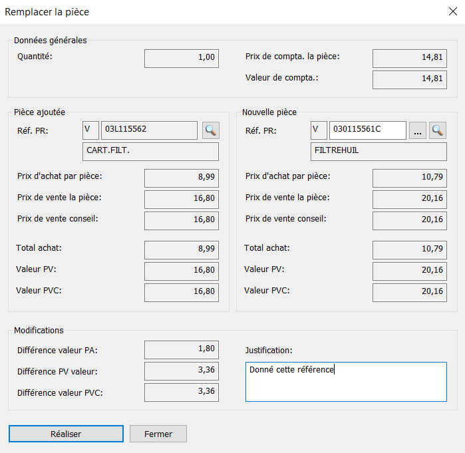Click the 'Modifications' group title
The height and width of the screenshot is (453, 465).
click(39, 330)
